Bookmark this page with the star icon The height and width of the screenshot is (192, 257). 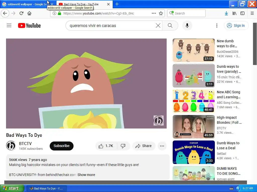tap(161, 13)
